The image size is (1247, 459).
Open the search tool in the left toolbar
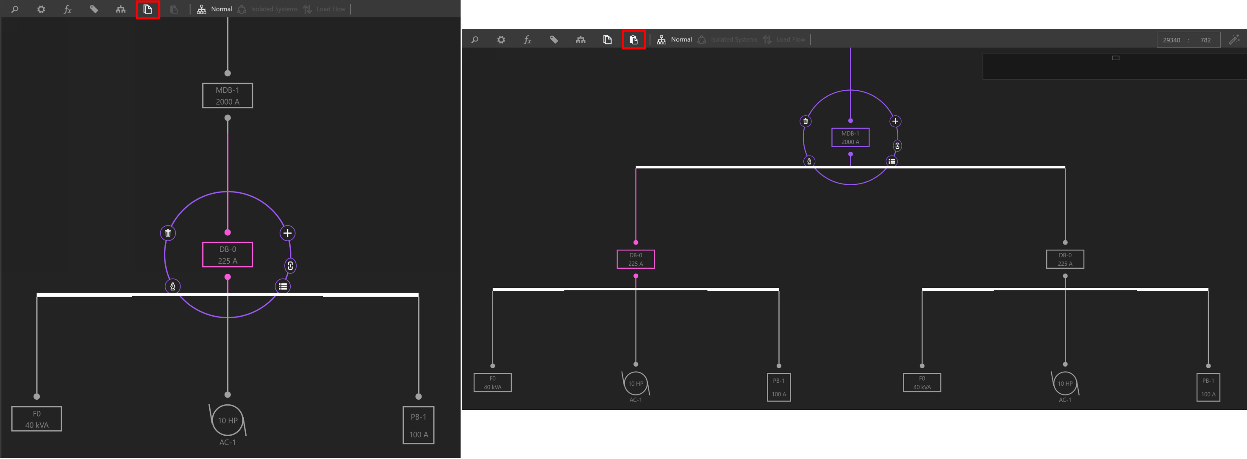(14, 9)
